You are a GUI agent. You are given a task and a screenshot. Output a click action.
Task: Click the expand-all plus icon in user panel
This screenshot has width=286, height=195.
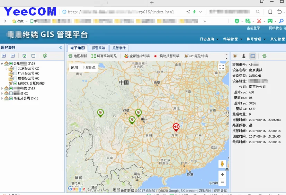4,56
